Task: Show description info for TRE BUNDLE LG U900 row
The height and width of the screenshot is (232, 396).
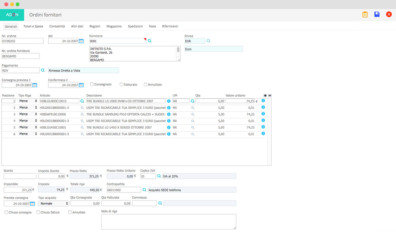Action: click(169, 101)
